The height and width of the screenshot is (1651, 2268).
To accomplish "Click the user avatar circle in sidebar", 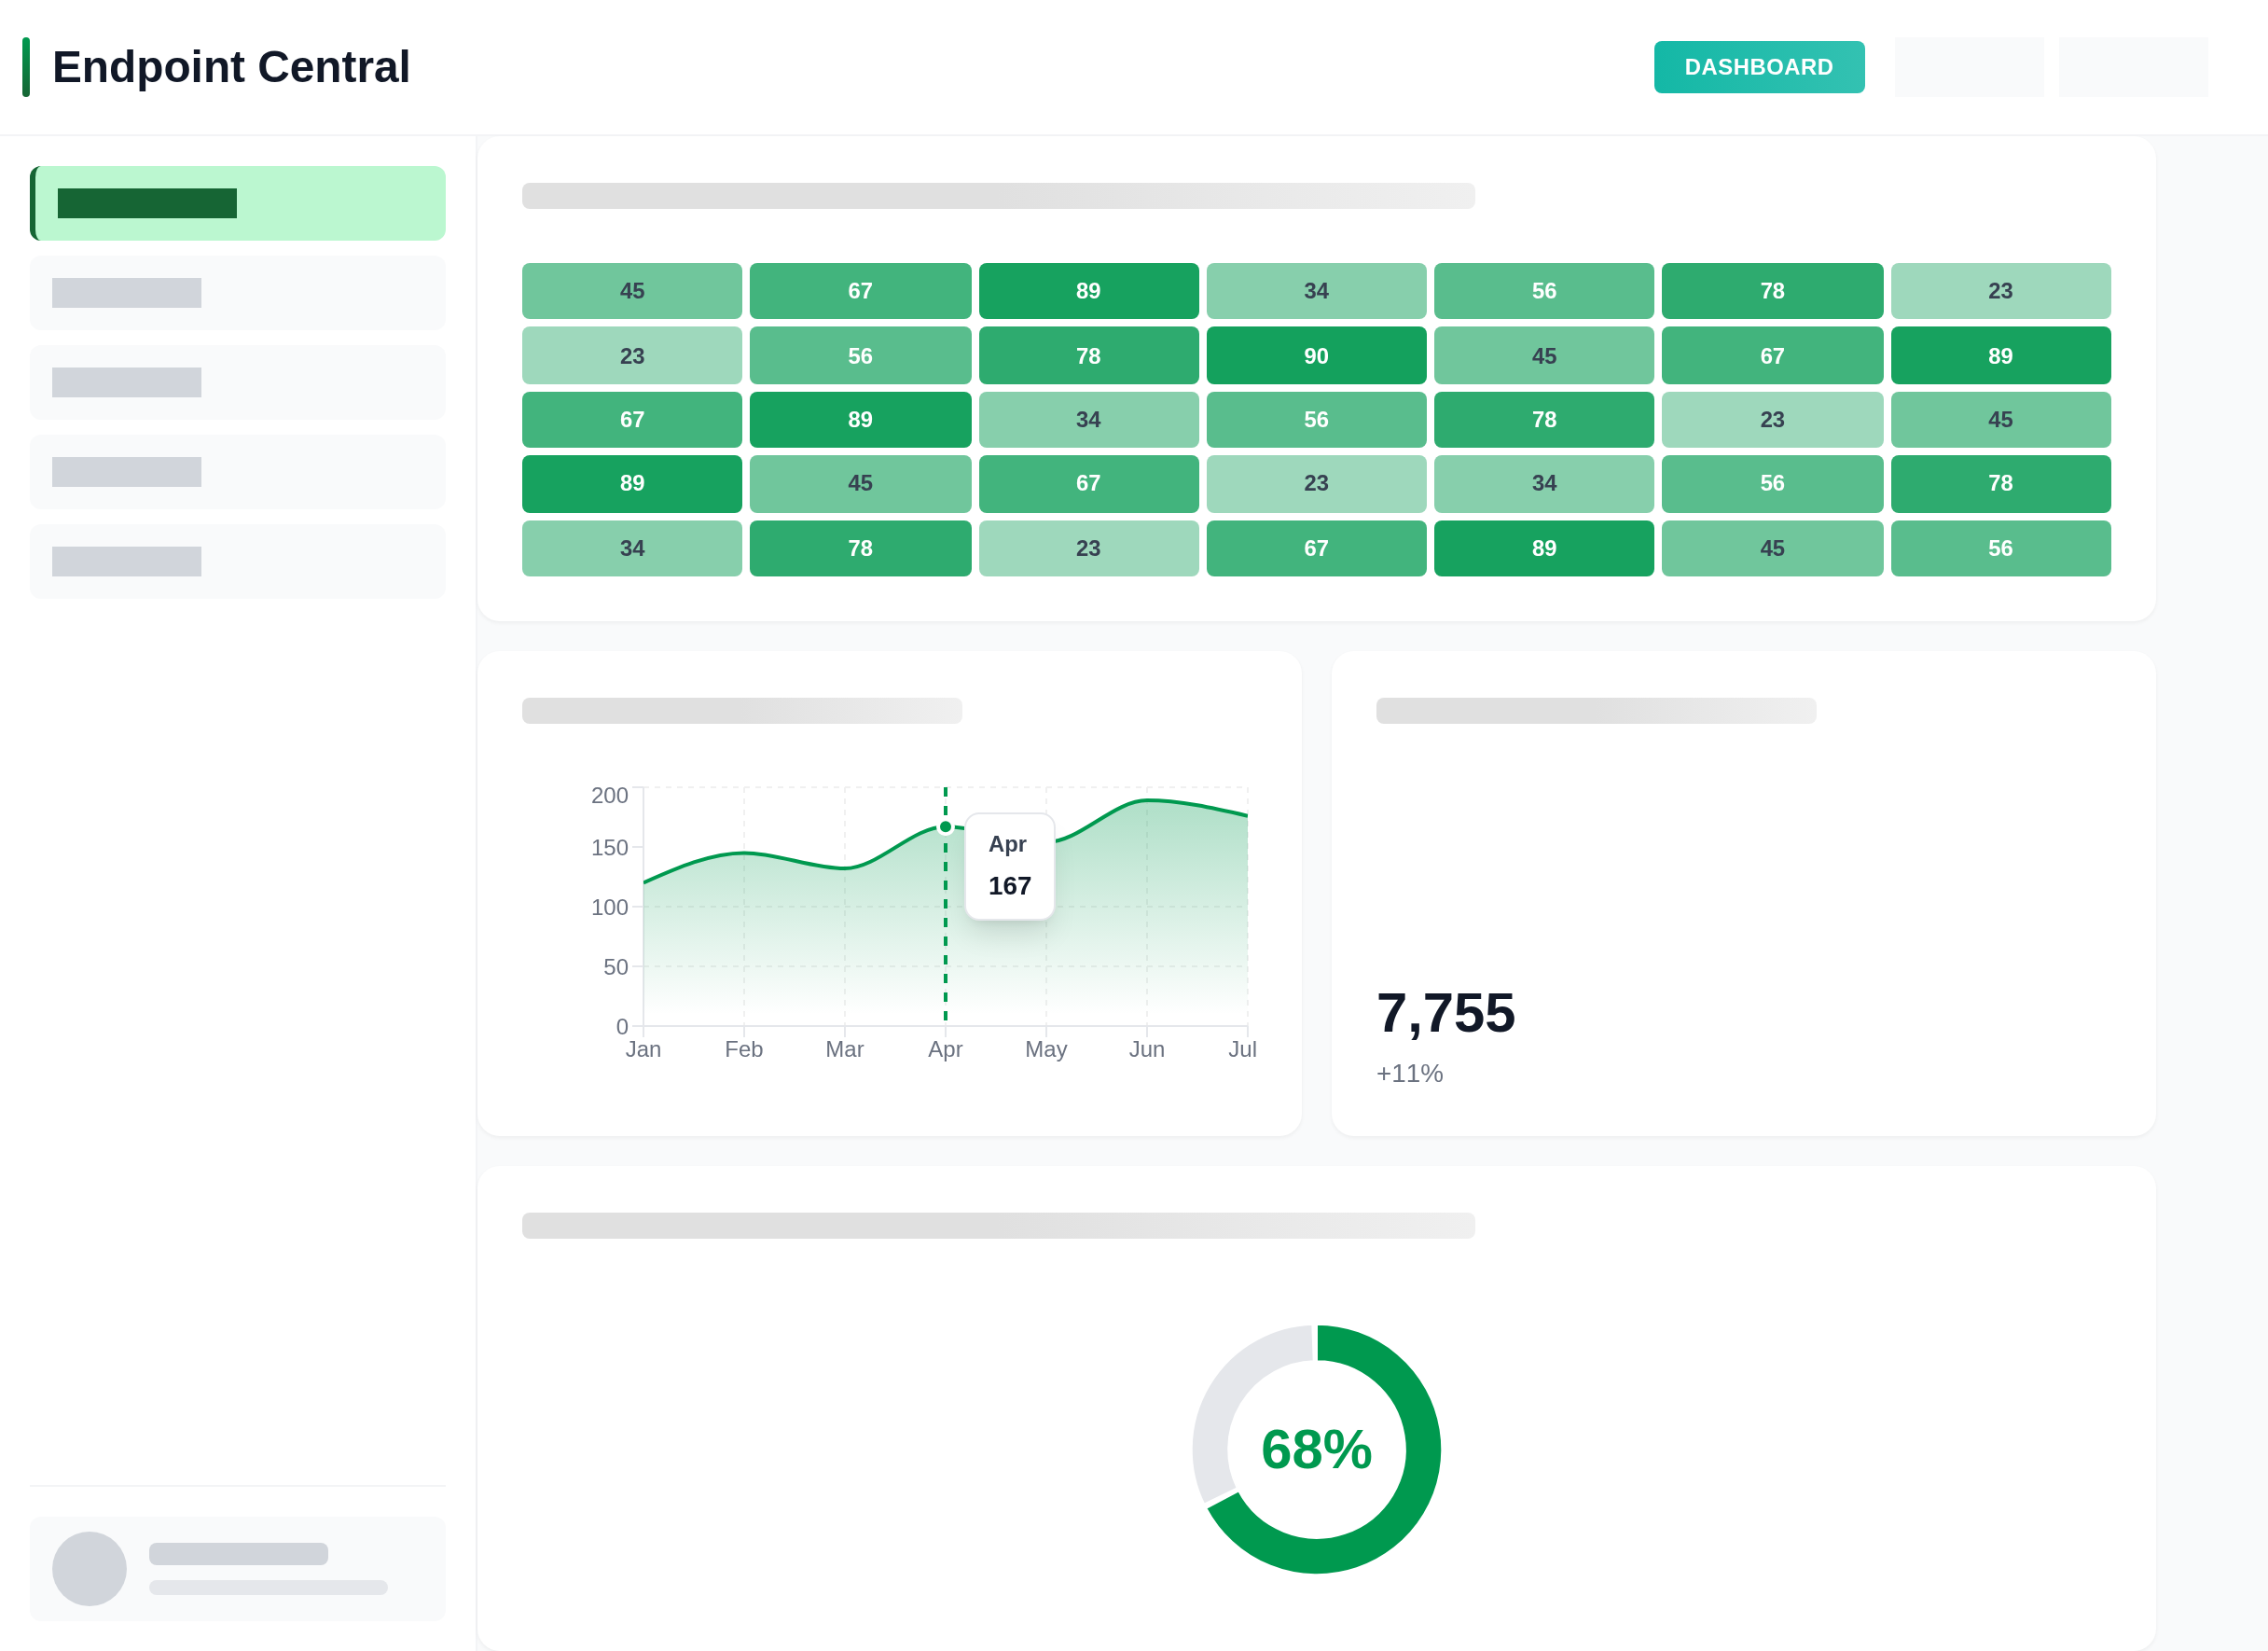I will 89,1568.
